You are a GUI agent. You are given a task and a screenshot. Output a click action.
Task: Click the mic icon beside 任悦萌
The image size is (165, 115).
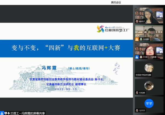(x=137, y=93)
